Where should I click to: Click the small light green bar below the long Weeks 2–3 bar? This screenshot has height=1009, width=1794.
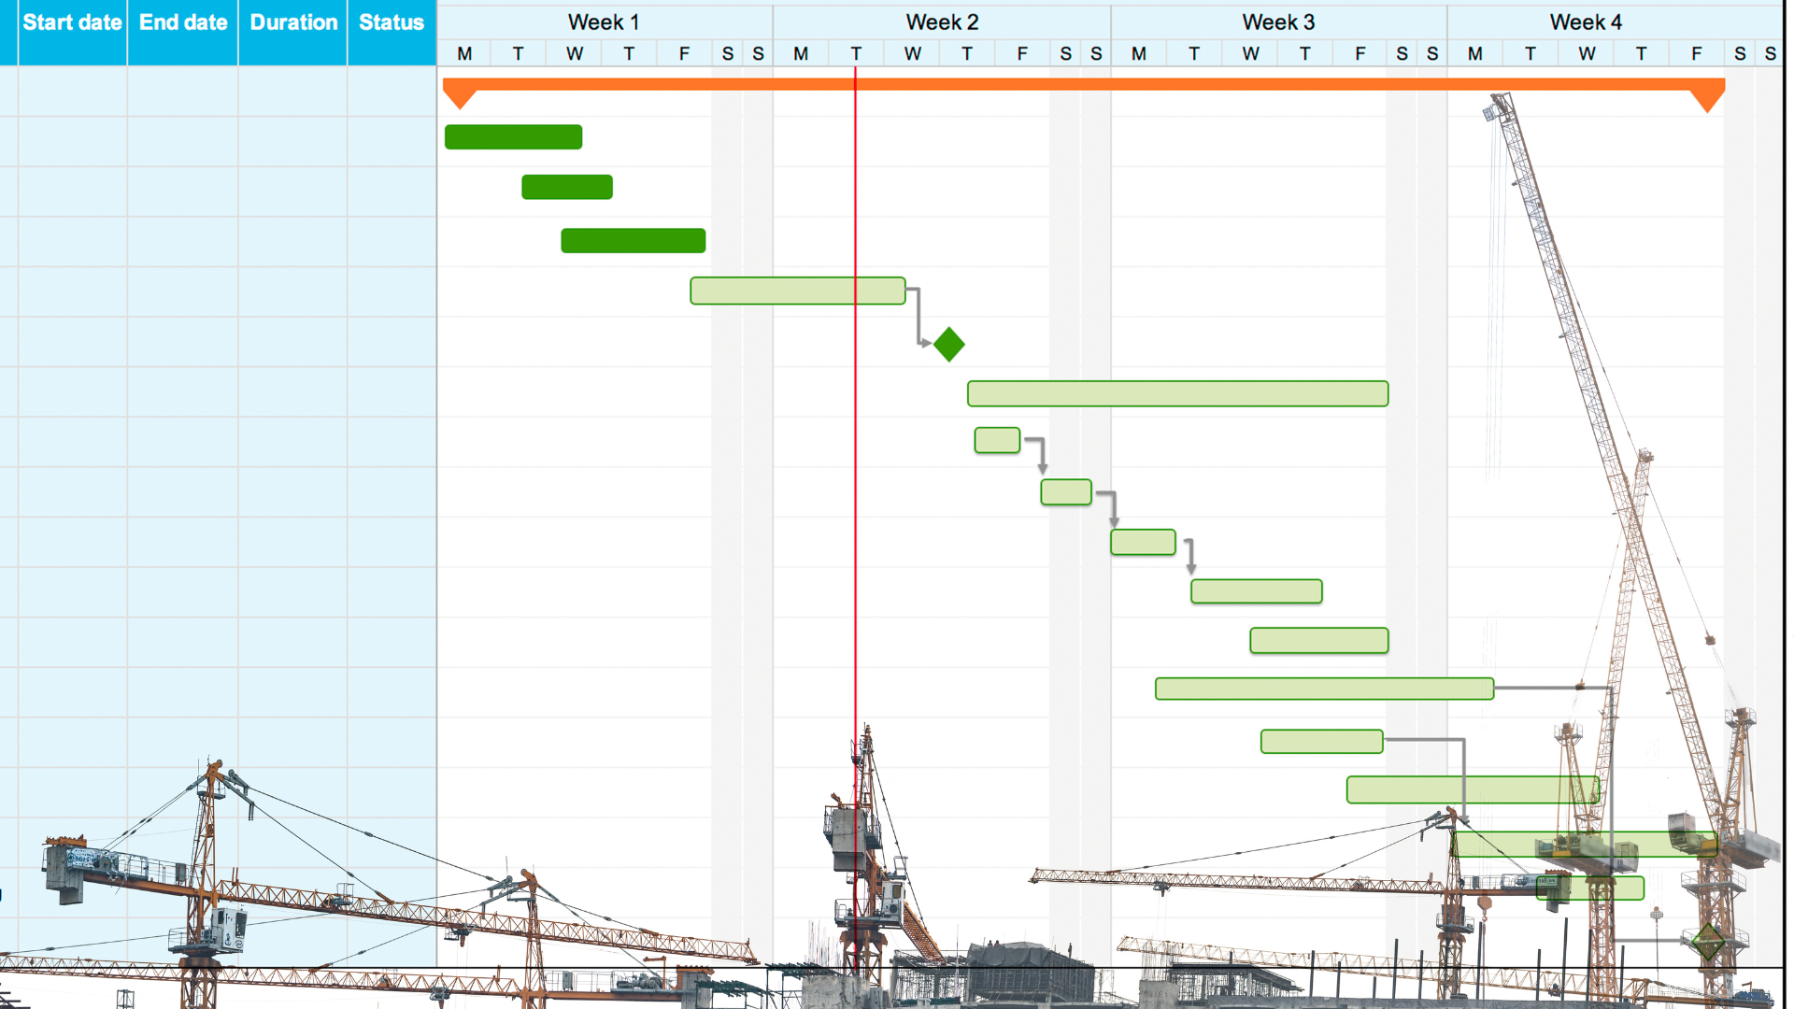point(997,440)
